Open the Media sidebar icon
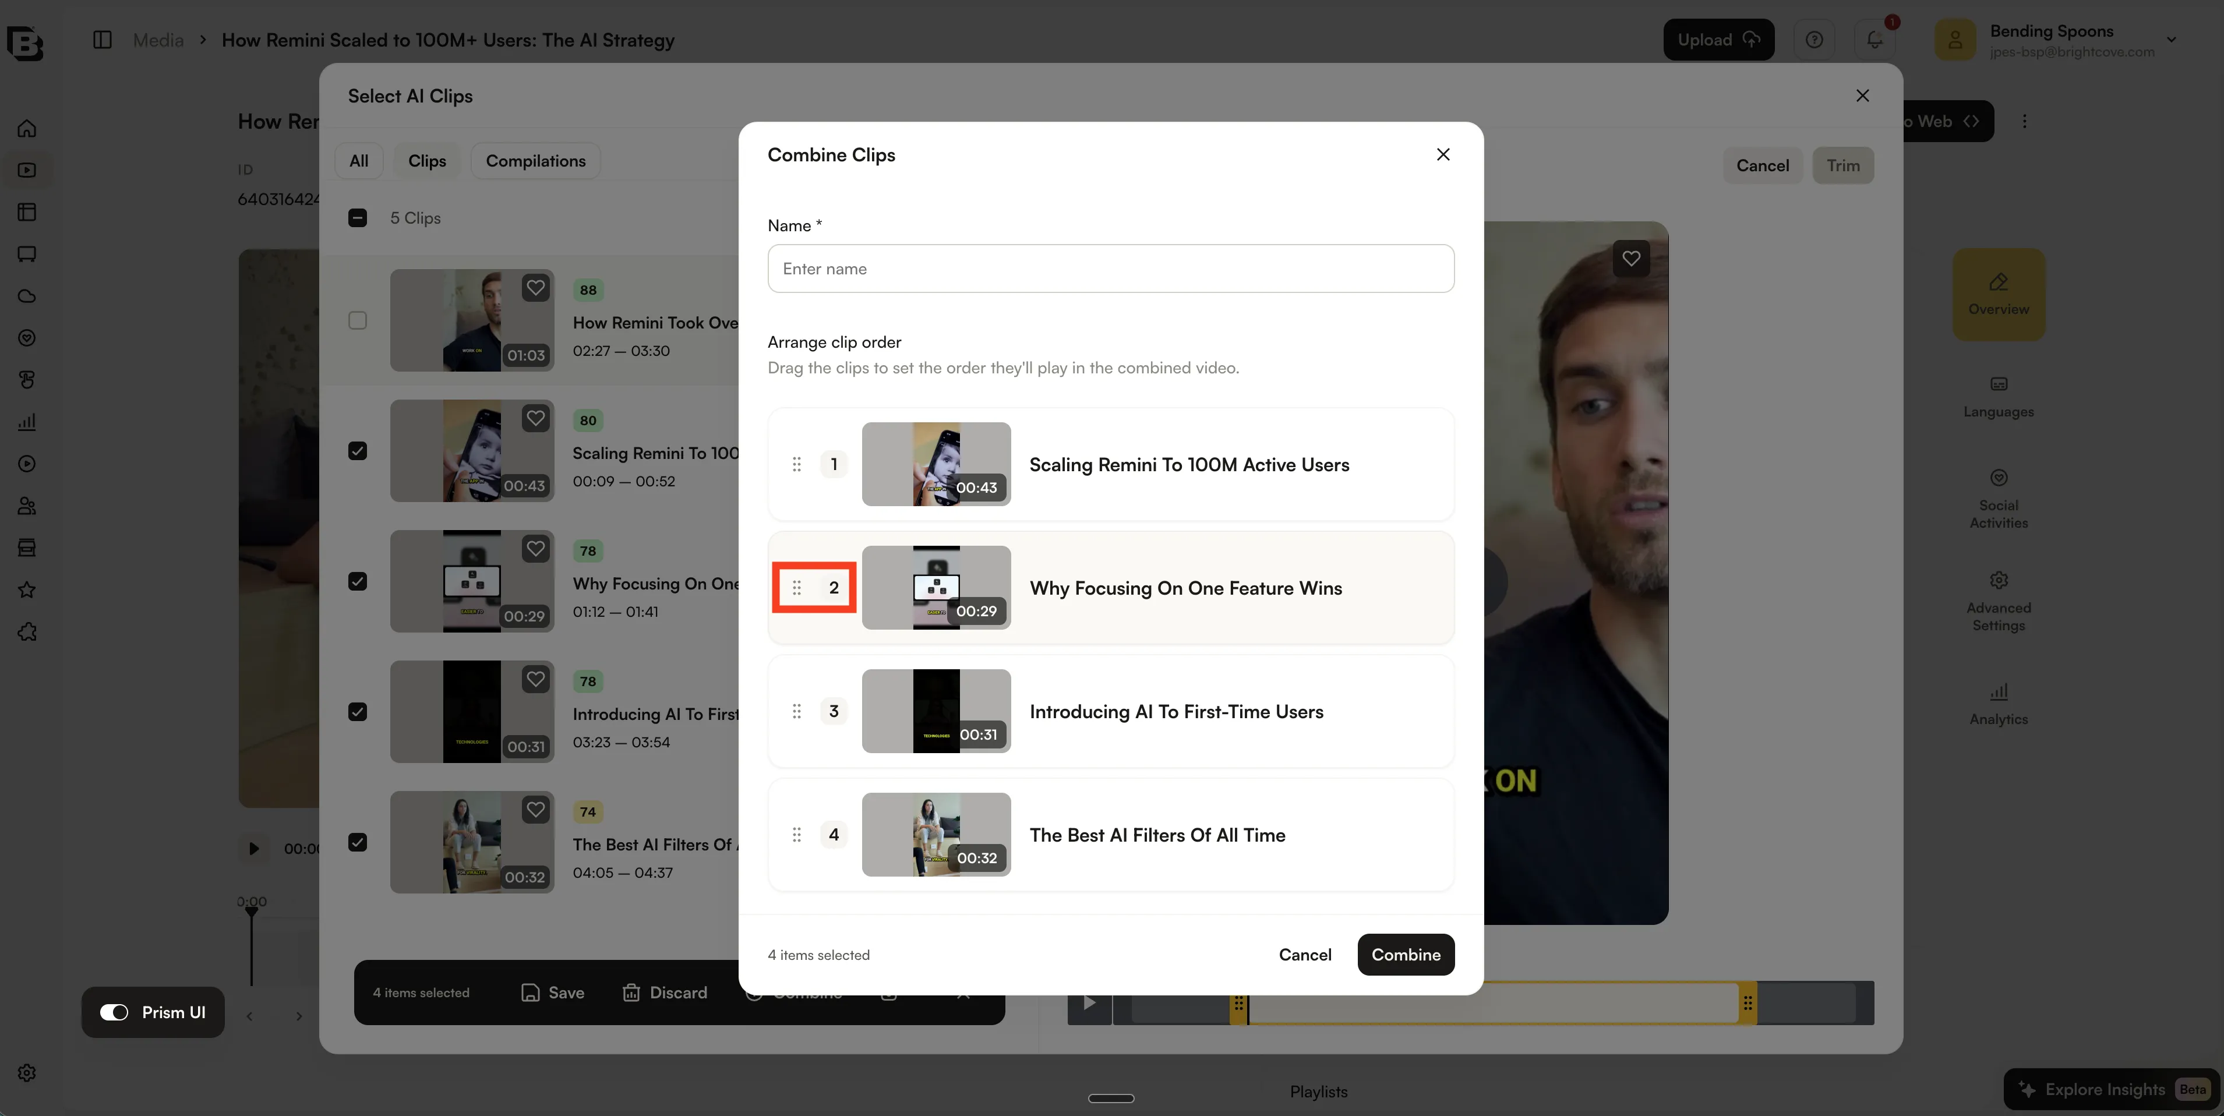Image resolution: width=2224 pixels, height=1116 pixels. coord(27,170)
